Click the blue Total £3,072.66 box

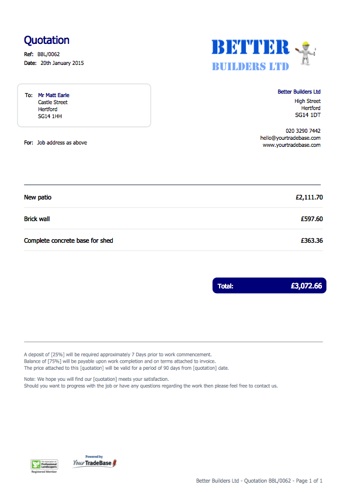click(x=269, y=285)
